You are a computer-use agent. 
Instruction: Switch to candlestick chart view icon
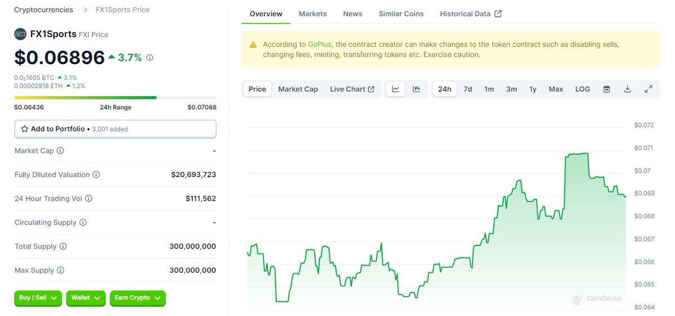click(417, 89)
